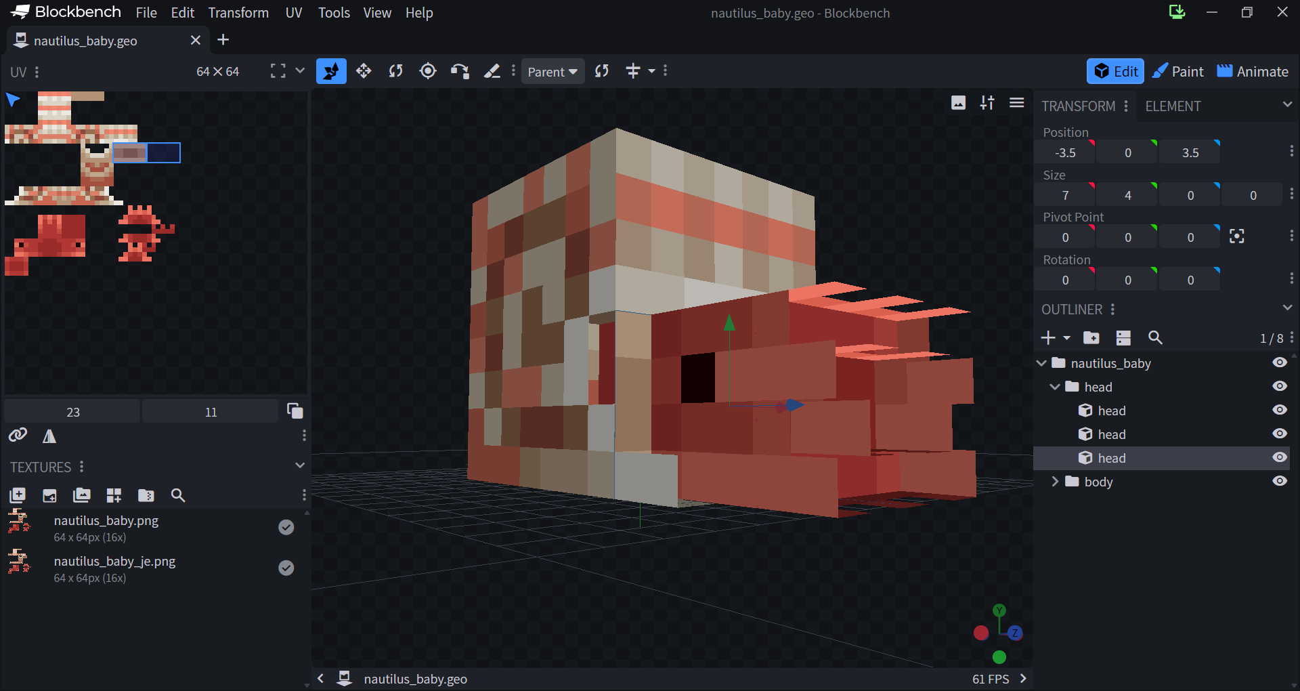Click the Mirror UV icon
The height and width of the screenshot is (691, 1300).
49,436
